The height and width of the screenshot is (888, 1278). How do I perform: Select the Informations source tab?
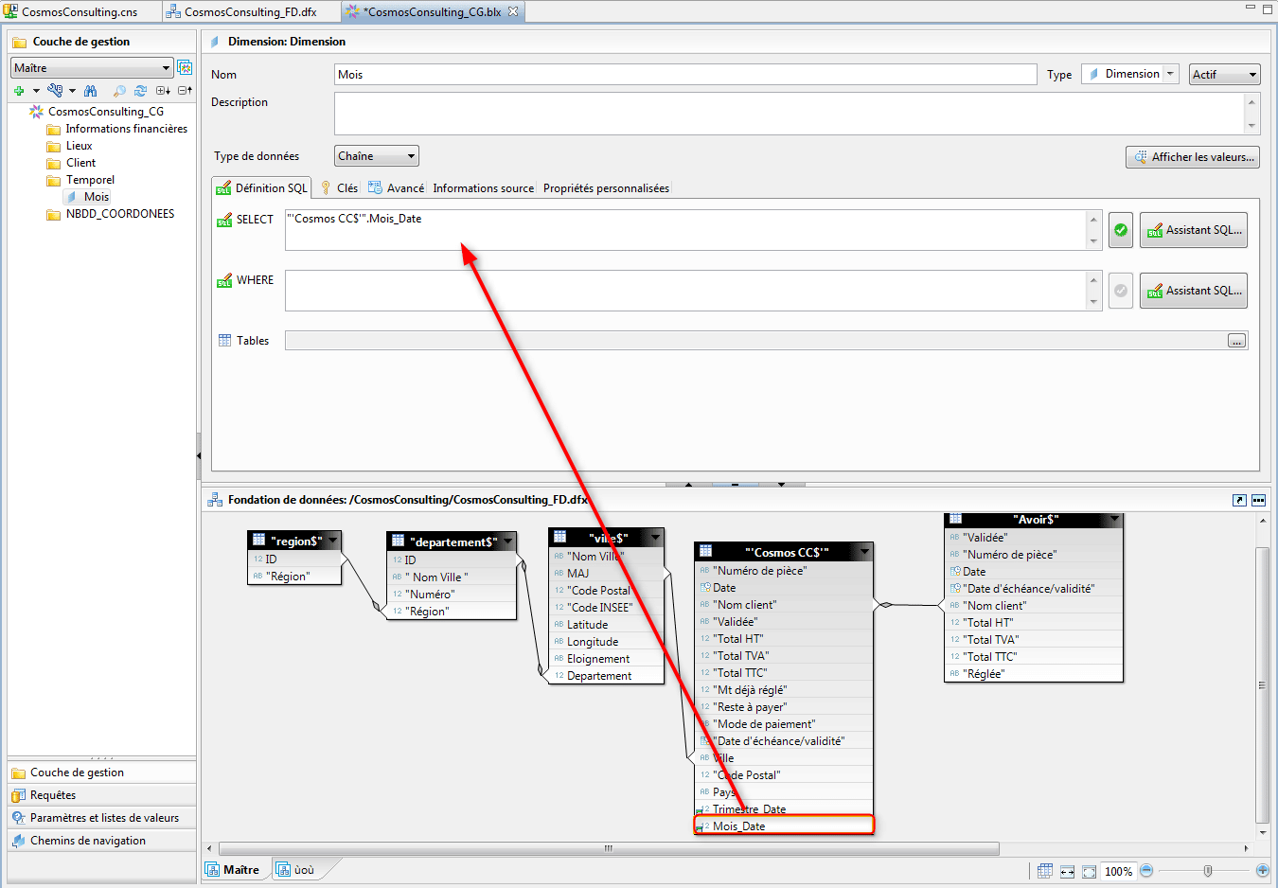coord(483,188)
